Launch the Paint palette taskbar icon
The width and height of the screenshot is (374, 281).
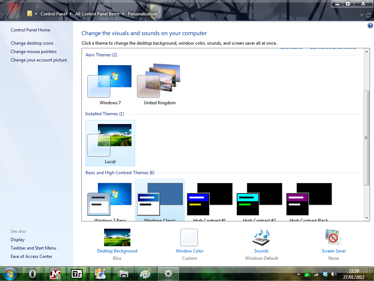pos(145,274)
